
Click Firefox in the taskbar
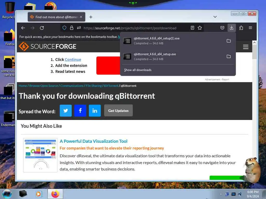[x=55, y=194]
